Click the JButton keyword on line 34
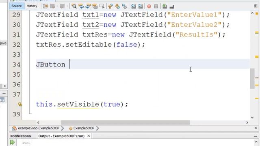Viewport: 260px width, 146px height. pos(50,64)
